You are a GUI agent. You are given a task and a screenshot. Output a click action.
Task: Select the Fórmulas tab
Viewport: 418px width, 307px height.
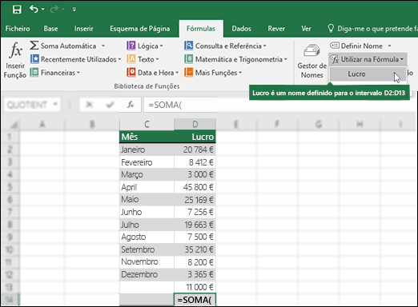coord(201,29)
